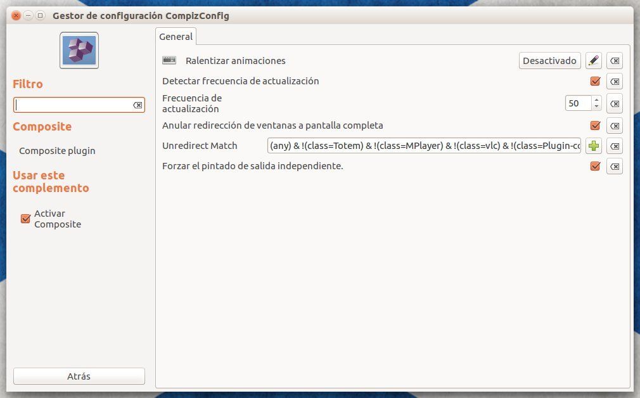
Task: Click the pencil edit icon for Ralentizar animaciones
Action: click(x=593, y=61)
